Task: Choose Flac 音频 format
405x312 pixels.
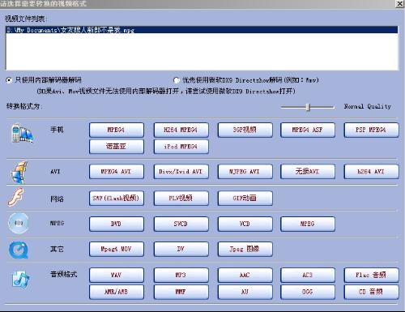Action: tap(371, 275)
